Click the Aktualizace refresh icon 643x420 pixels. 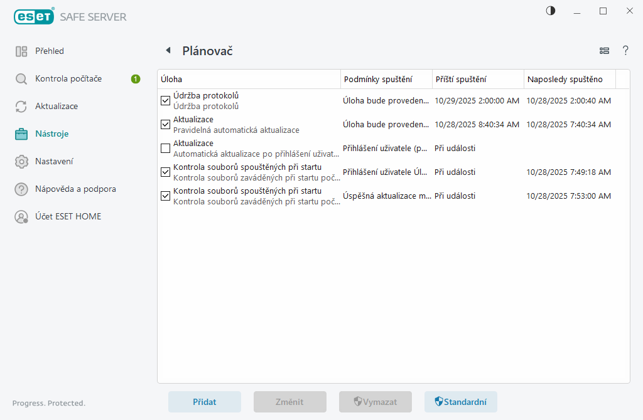[x=21, y=107]
